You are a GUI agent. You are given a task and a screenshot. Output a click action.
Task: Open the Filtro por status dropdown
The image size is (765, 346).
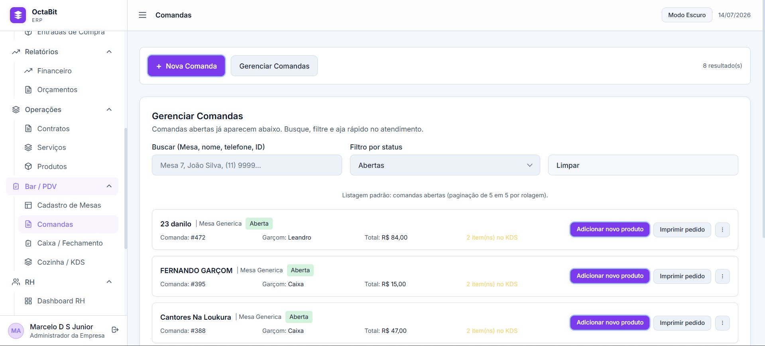click(445, 165)
